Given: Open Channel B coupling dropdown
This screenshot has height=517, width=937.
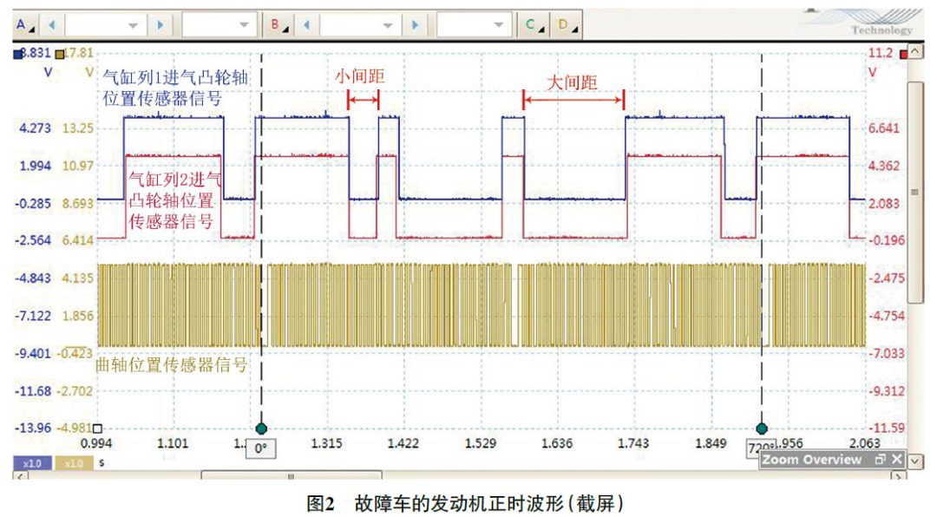Looking at the screenshot, I should (475, 25).
